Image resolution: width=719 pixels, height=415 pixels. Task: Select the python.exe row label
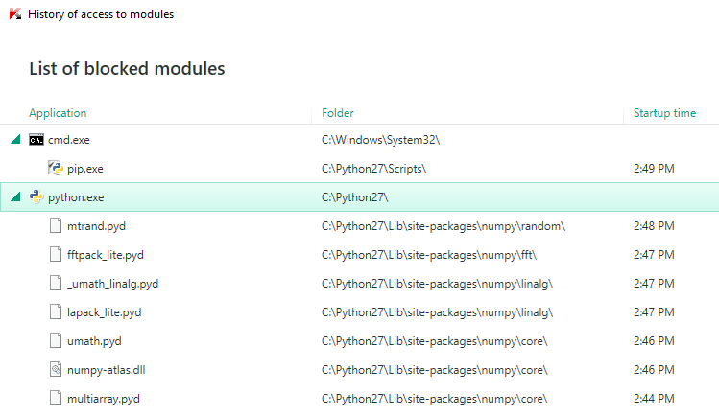[x=76, y=197]
